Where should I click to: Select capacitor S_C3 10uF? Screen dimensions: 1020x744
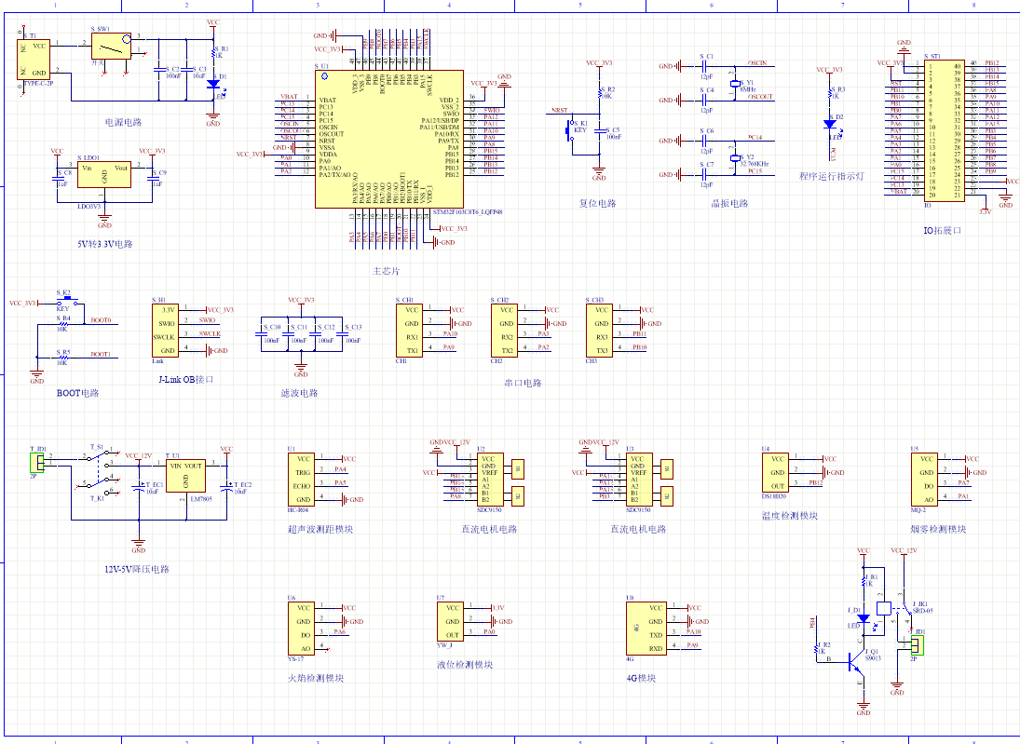tap(185, 68)
